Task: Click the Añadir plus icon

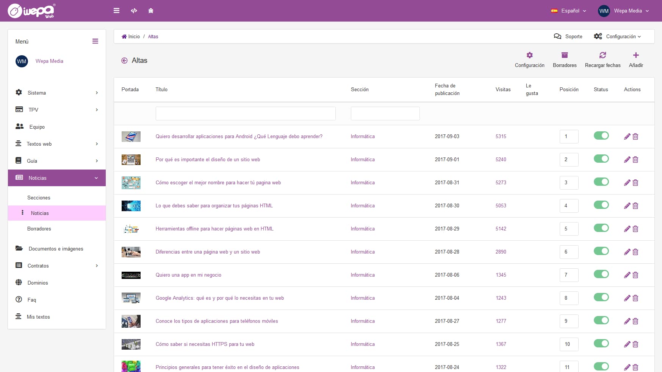Action: (635, 55)
